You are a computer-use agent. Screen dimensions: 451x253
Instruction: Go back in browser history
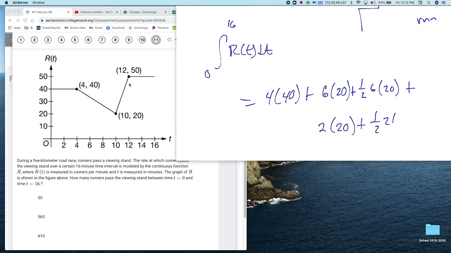[x=10, y=20]
